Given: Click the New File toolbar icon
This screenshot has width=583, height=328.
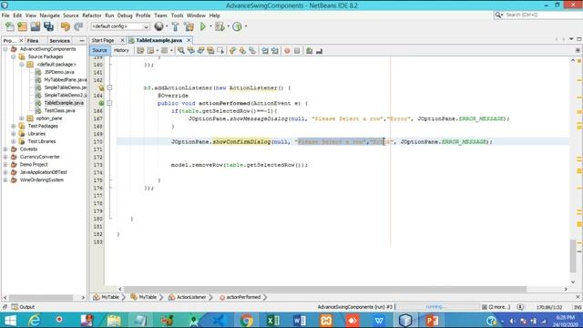Looking at the screenshot, I should [10, 26].
